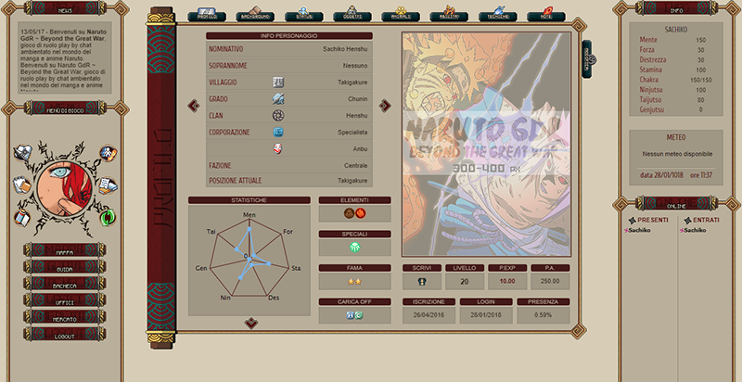This screenshot has height=382, width=742.
Task: Click the person icon at top-right of portrait
Action: tap(109, 153)
